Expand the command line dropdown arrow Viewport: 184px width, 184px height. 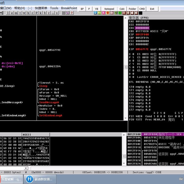point(26,168)
